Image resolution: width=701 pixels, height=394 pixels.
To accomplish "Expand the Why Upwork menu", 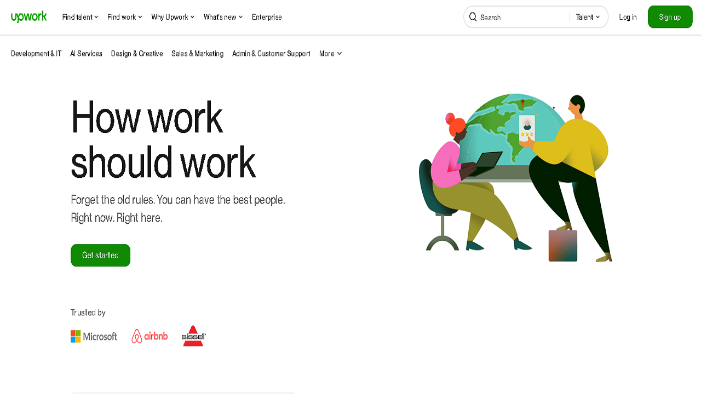I will (173, 17).
